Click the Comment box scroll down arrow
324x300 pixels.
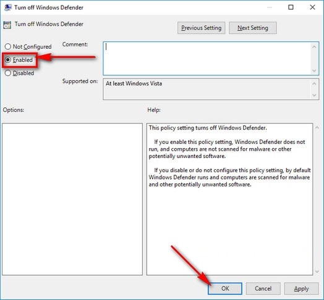click(x=314, y=71)
